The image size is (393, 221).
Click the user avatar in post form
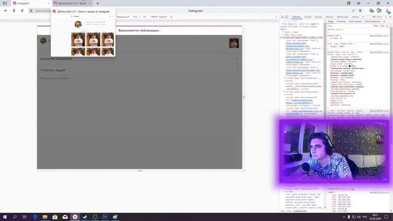[x=44, y=41]
